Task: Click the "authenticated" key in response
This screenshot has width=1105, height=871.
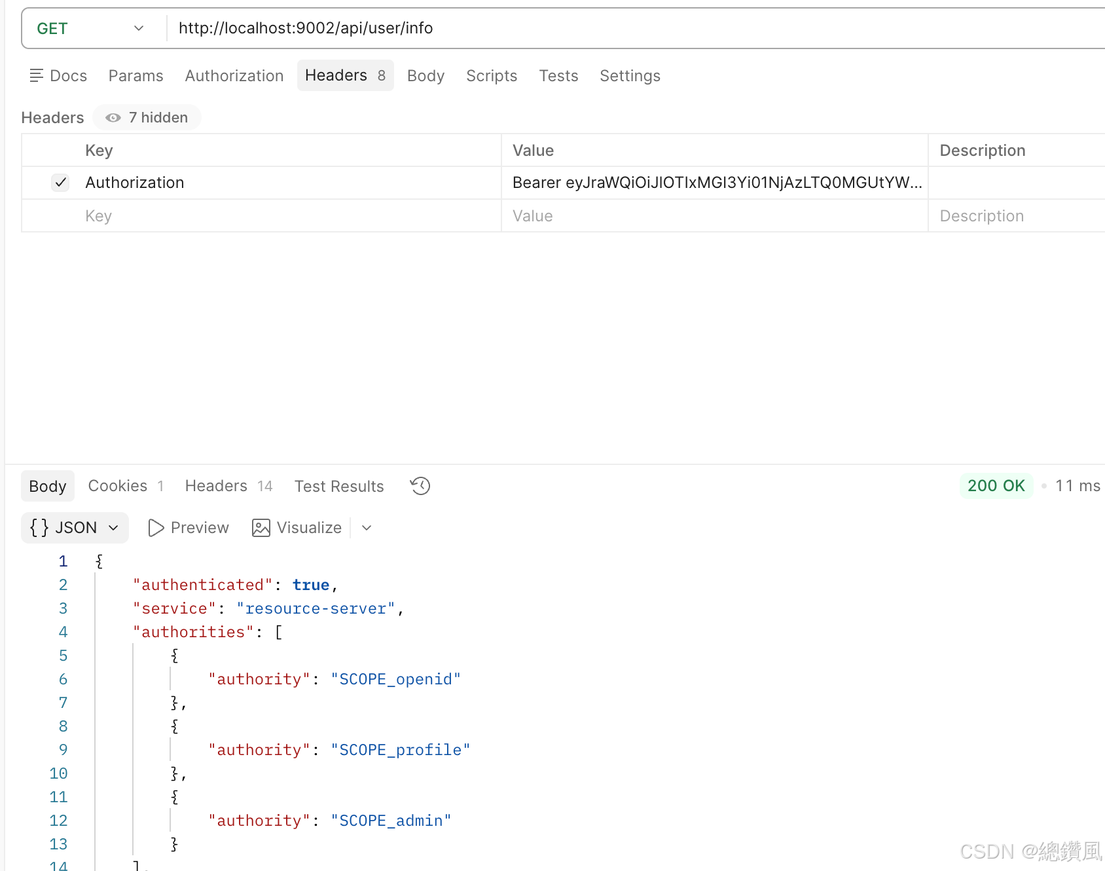Action: [x=203, y=585]
